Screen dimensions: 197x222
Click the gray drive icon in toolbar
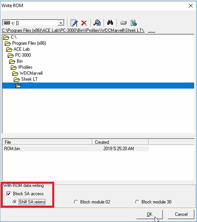[123, 23]
